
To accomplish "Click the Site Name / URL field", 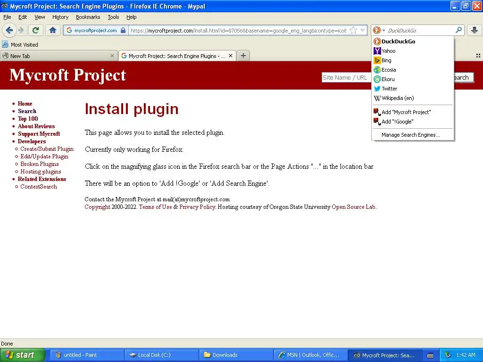I will point(346,78).
